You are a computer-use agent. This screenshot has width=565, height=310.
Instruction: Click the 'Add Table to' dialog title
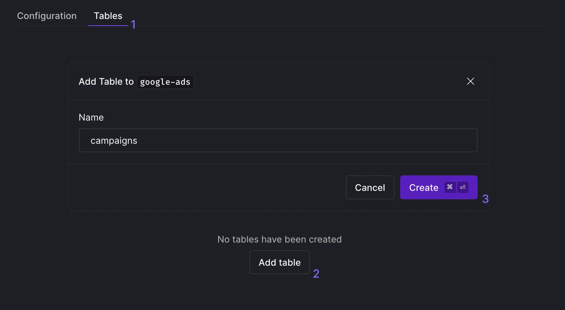pos(106,82)
